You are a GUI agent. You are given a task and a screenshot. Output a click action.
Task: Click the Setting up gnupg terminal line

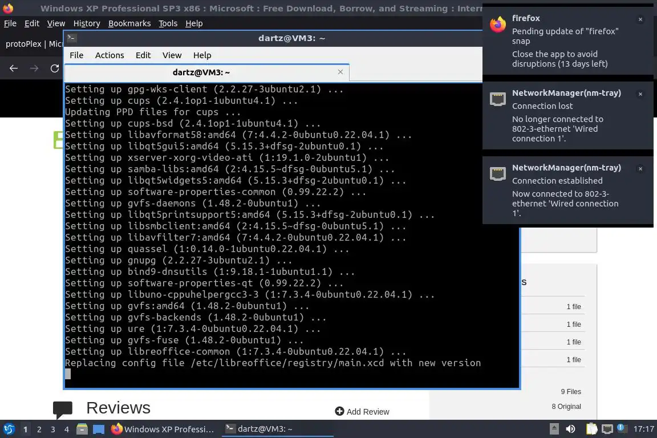click(179, 260)
